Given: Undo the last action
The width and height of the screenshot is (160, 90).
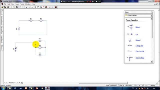Looking at the screenshot, I should [20, 7].
